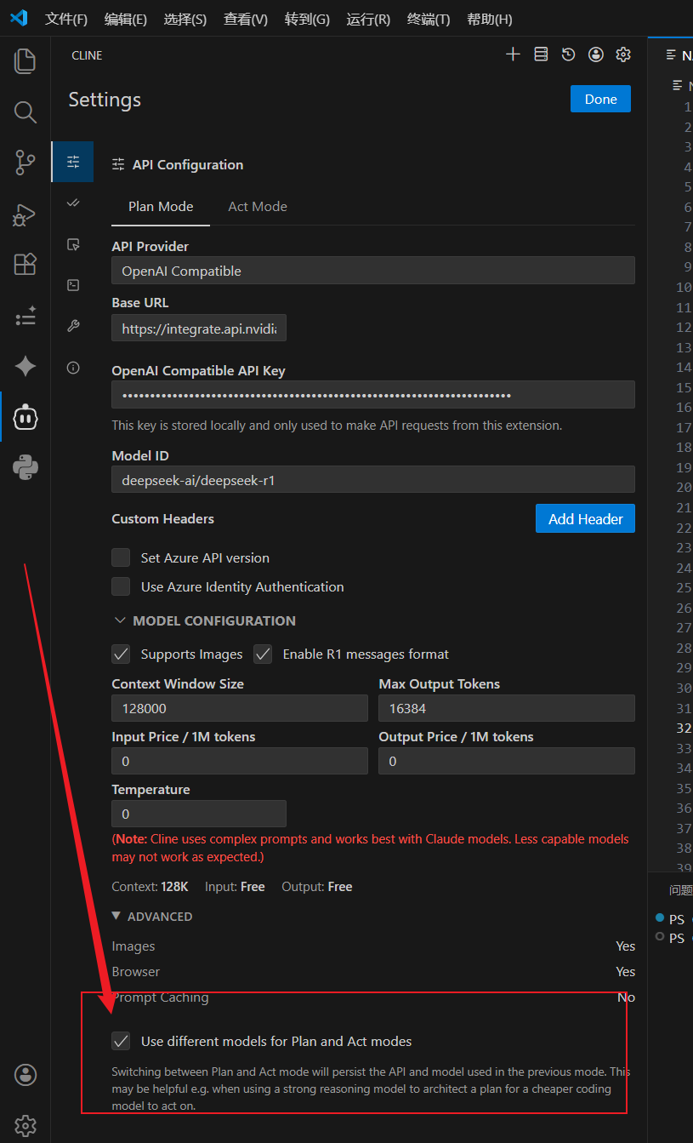Uncheck Enable R1 messages format

click(263, 654)
